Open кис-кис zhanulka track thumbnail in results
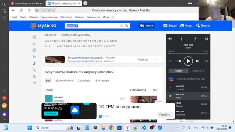The image size is (235, 132). (x=49, y=99)
